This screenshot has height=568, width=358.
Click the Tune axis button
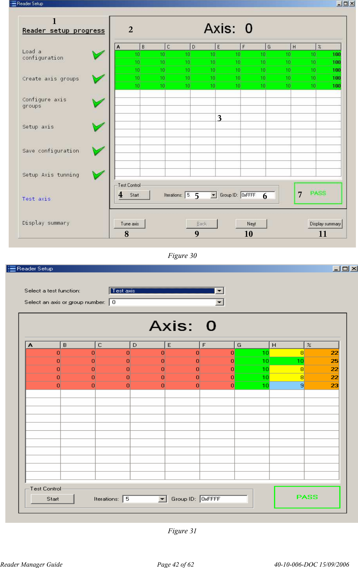tap(130, 224)
